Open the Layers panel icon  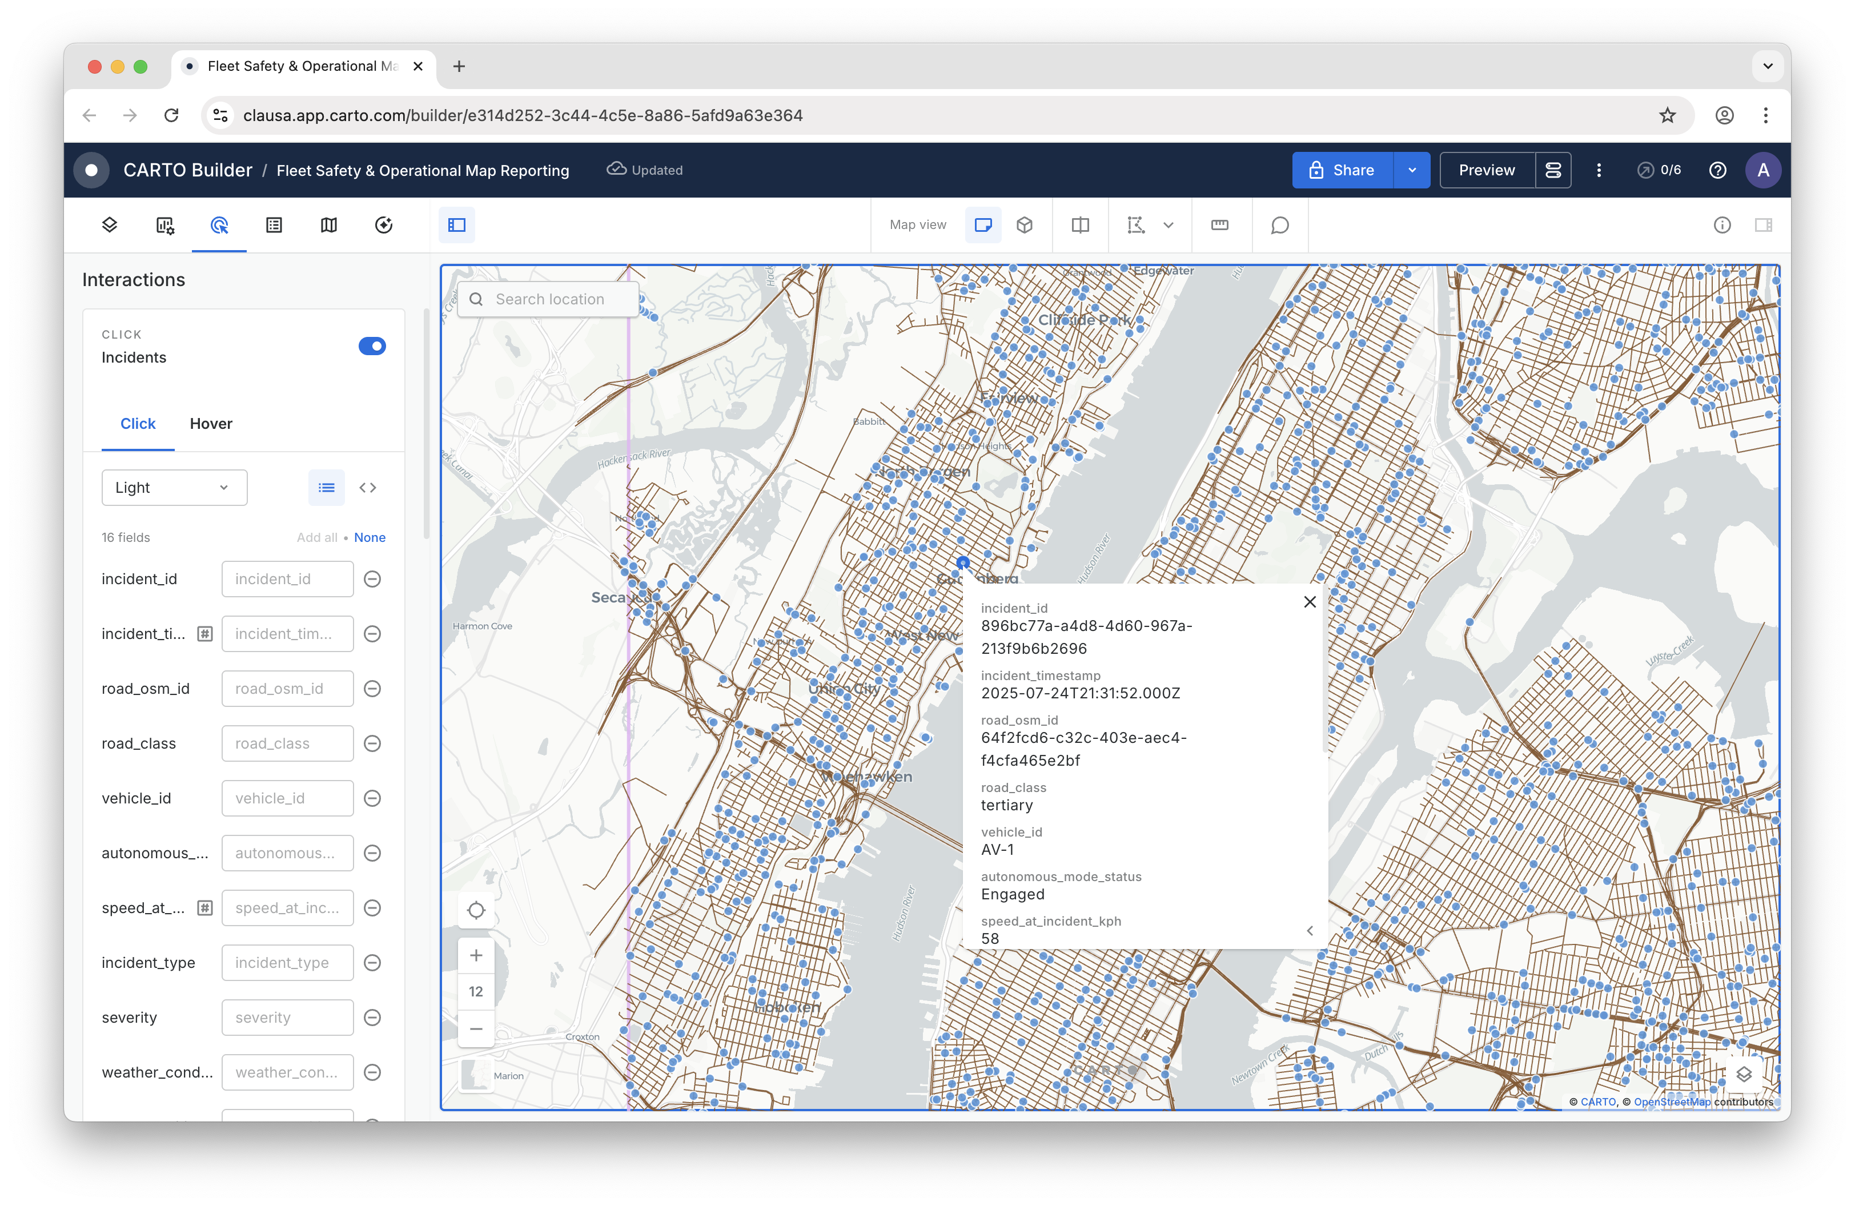[x=109, y=225]
